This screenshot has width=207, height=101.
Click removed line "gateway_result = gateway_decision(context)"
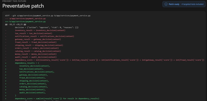pos(38,39)
